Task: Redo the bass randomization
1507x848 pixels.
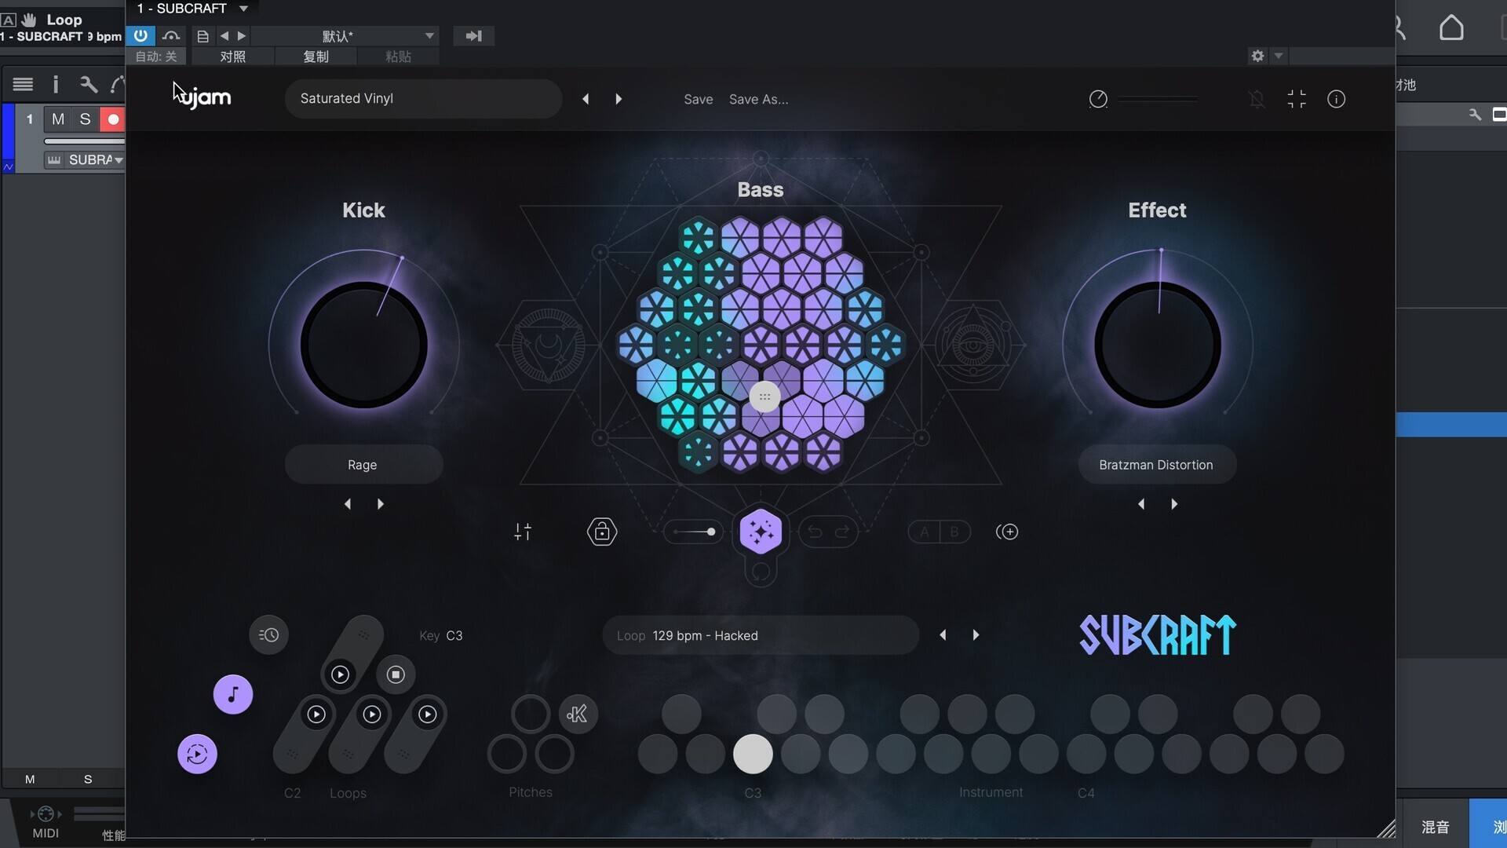Action: [x=842, y=532]
